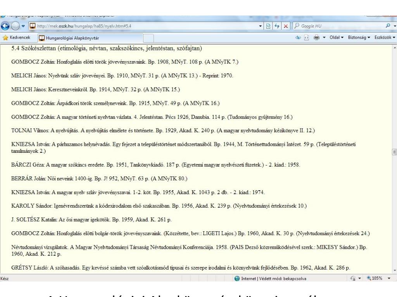Click the MELICH János Keresztneveinkről entry
The height and width of the screenshot is (297, 397).
(x=95, y=89)
